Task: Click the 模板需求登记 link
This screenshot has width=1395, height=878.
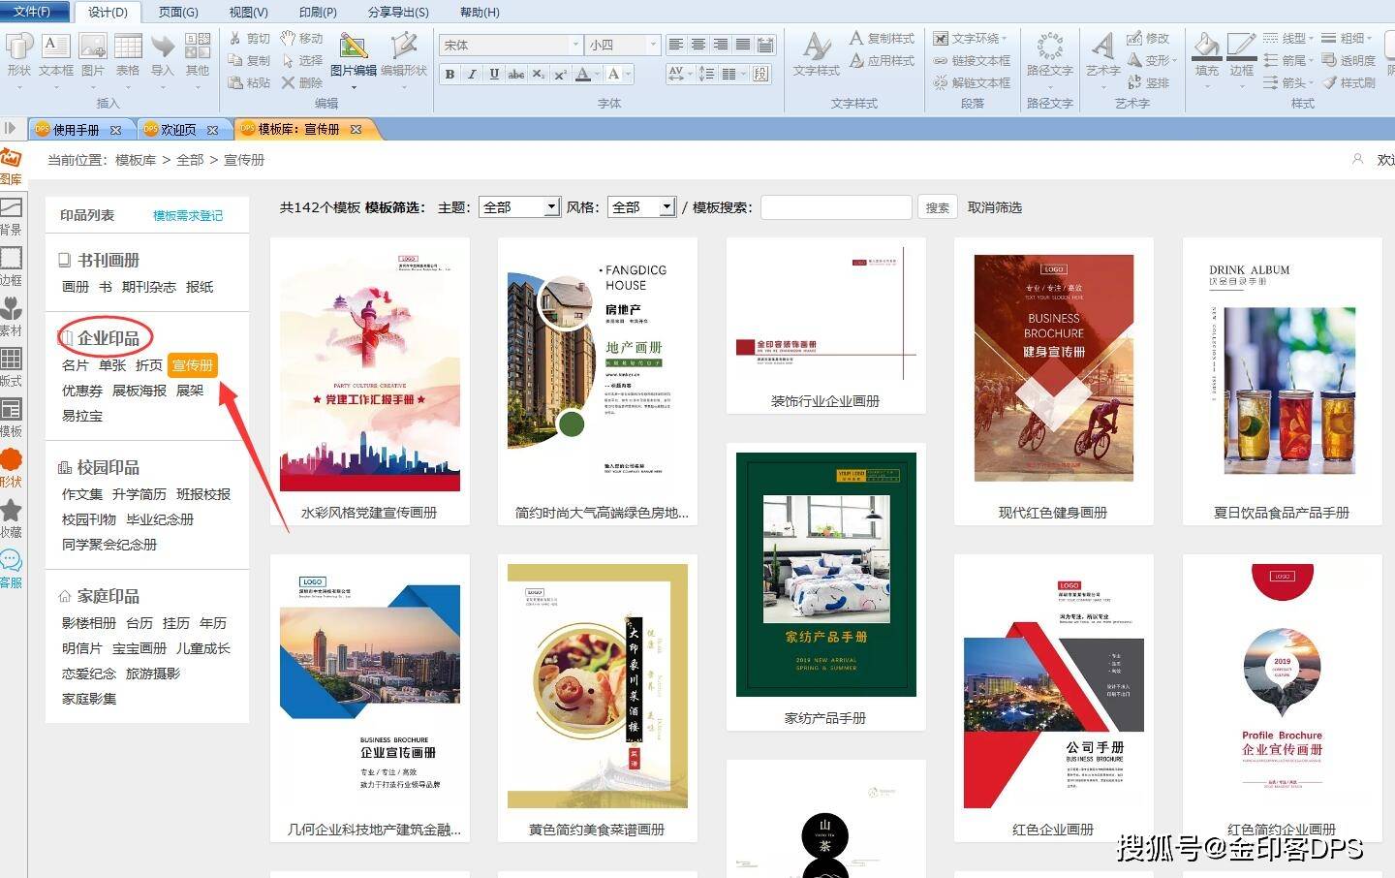Action: 188,215
